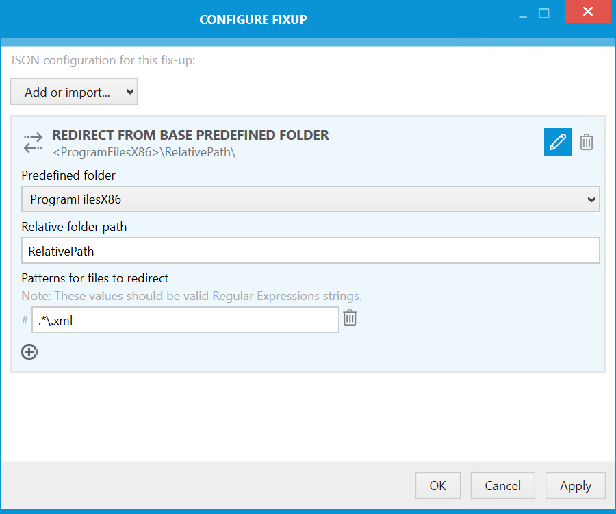Delete the redirect fixup using the trash icon
Image resolution: width=616 pixels, height=514 pixels.
pos(587,142)
